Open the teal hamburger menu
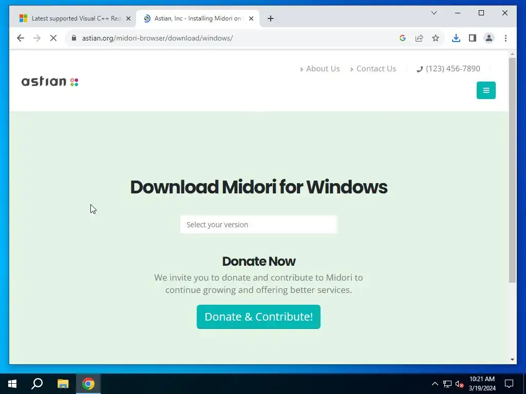 click(x=486, y=90)
